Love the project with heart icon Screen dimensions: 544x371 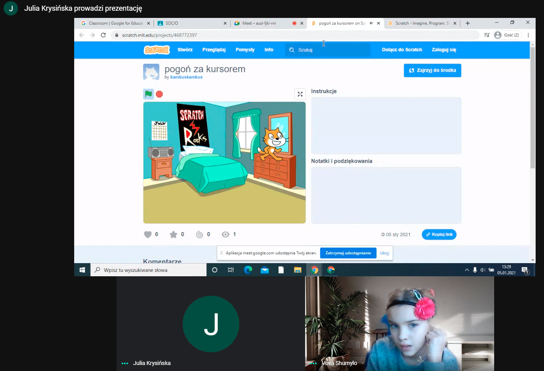pos(148,234)
